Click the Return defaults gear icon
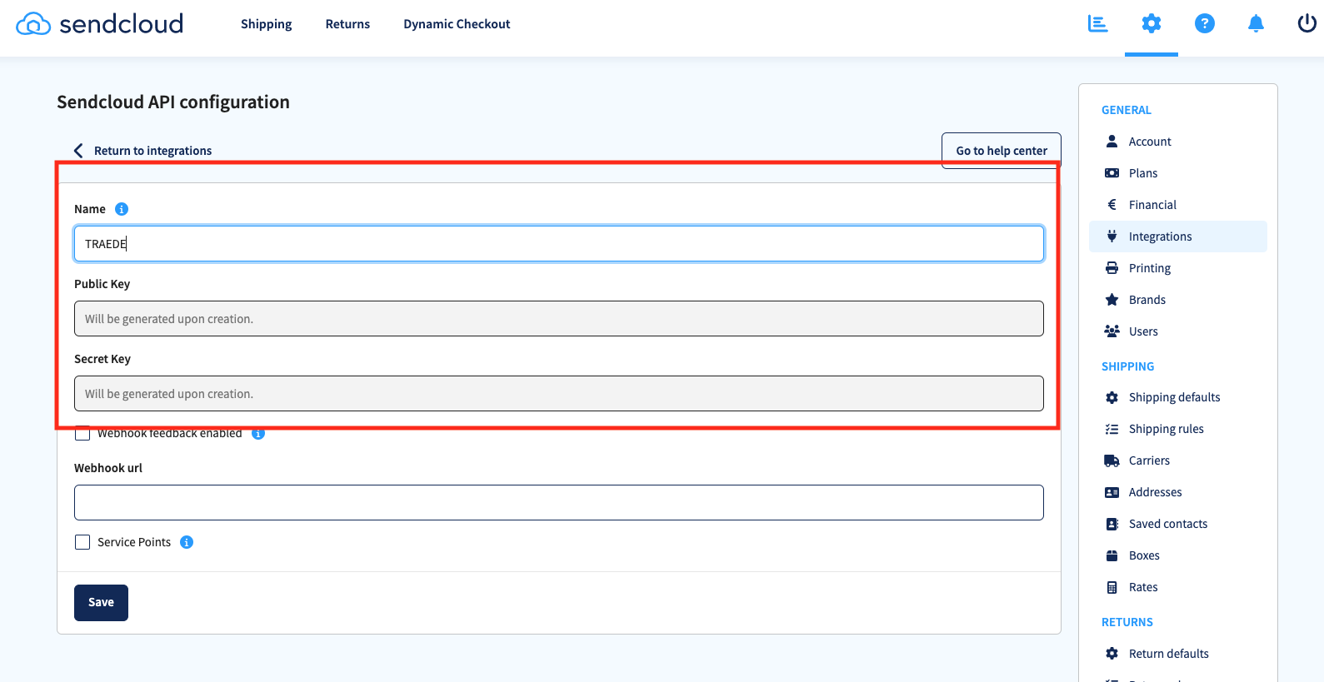The image size is (1324, 682). 1112,654
